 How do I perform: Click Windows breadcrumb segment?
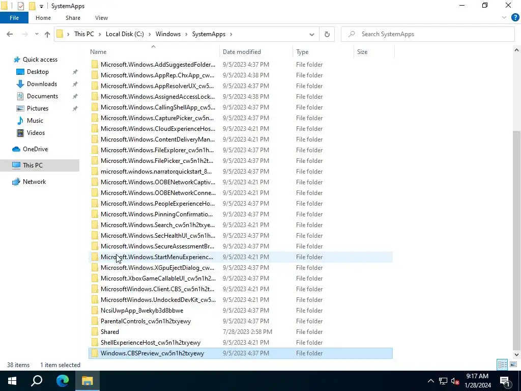[168, 34]
